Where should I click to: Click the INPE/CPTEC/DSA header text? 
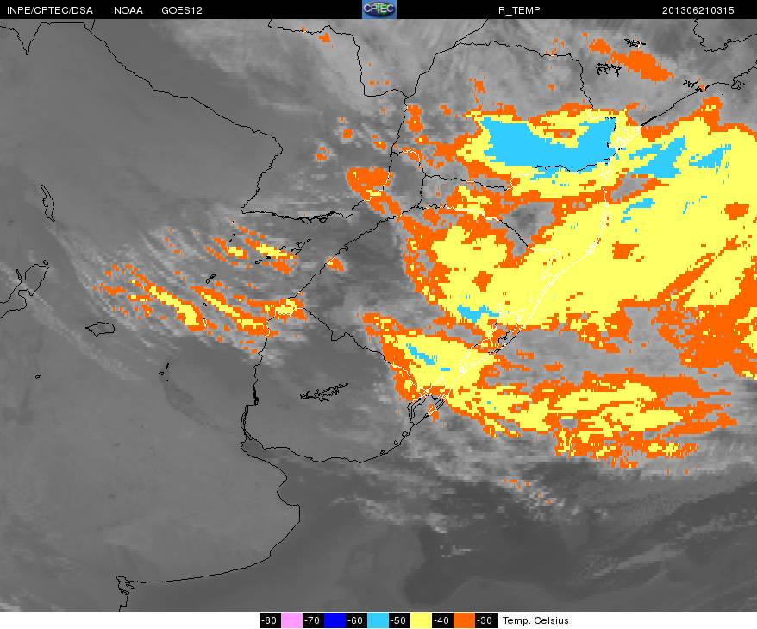coord(50,10)
